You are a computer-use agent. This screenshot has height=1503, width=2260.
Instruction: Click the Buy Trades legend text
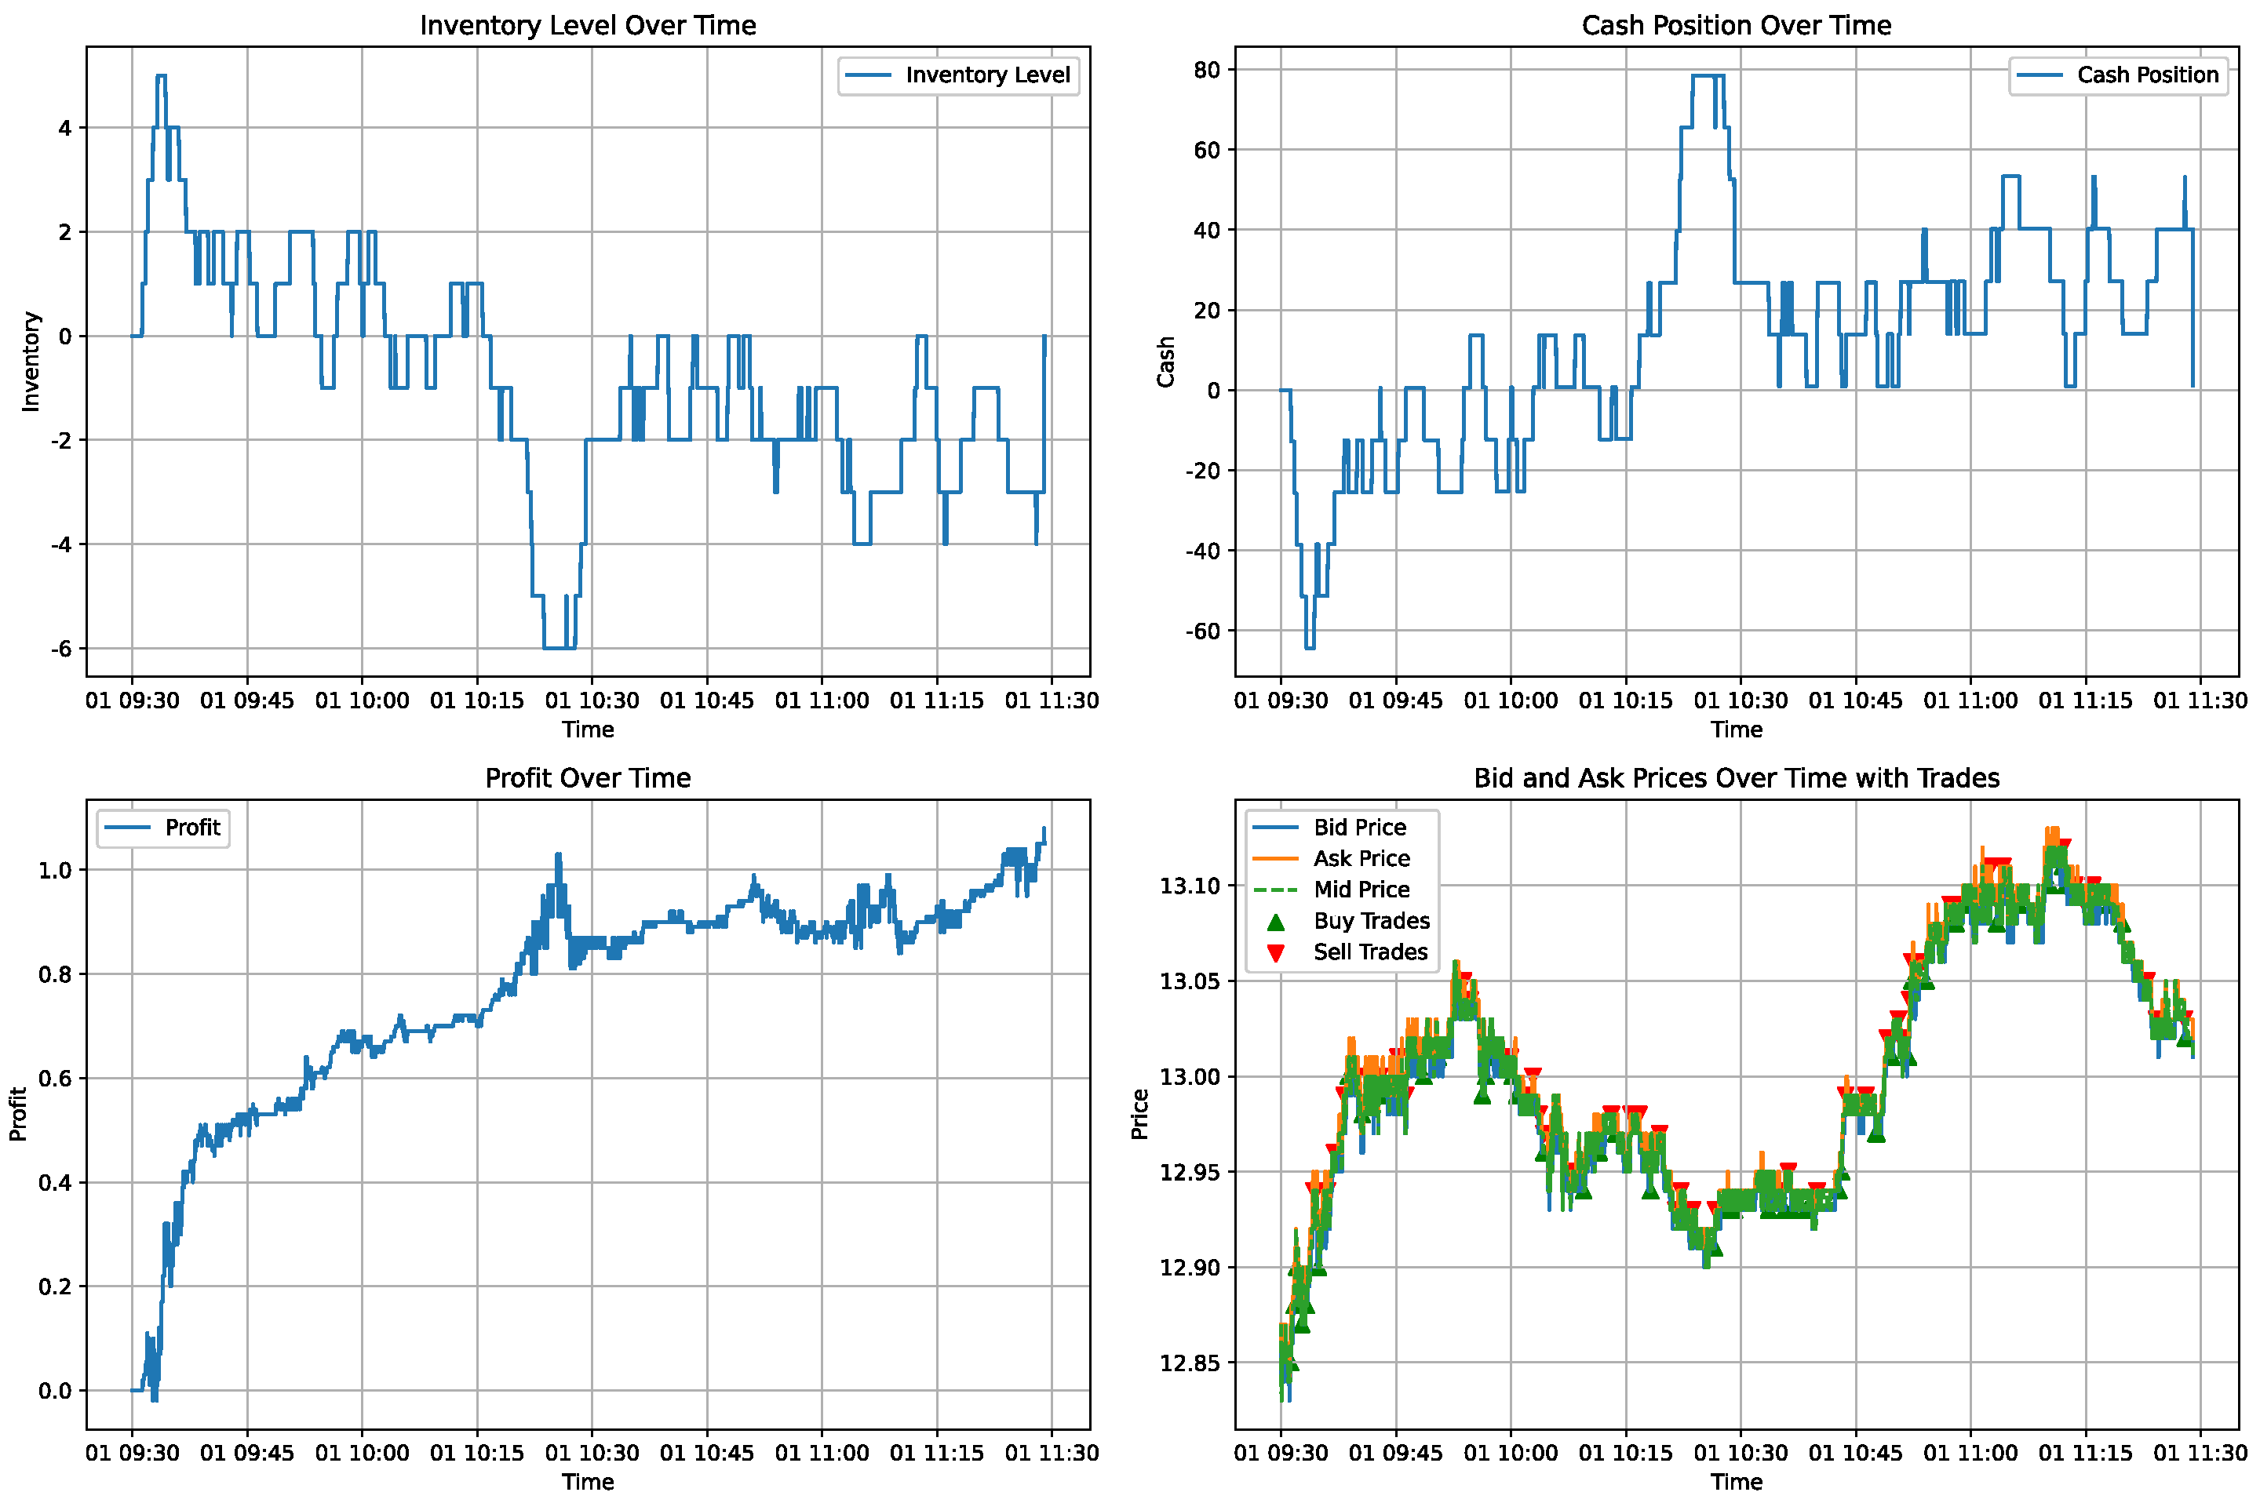pos(1371,921)
